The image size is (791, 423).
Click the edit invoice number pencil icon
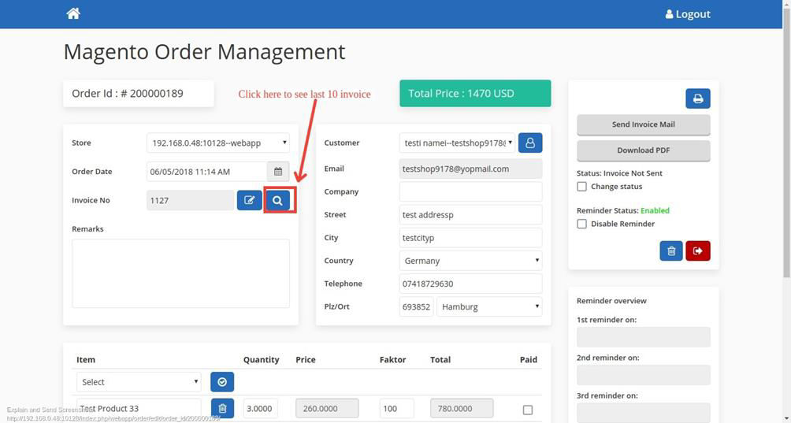(x=249, y=200)
